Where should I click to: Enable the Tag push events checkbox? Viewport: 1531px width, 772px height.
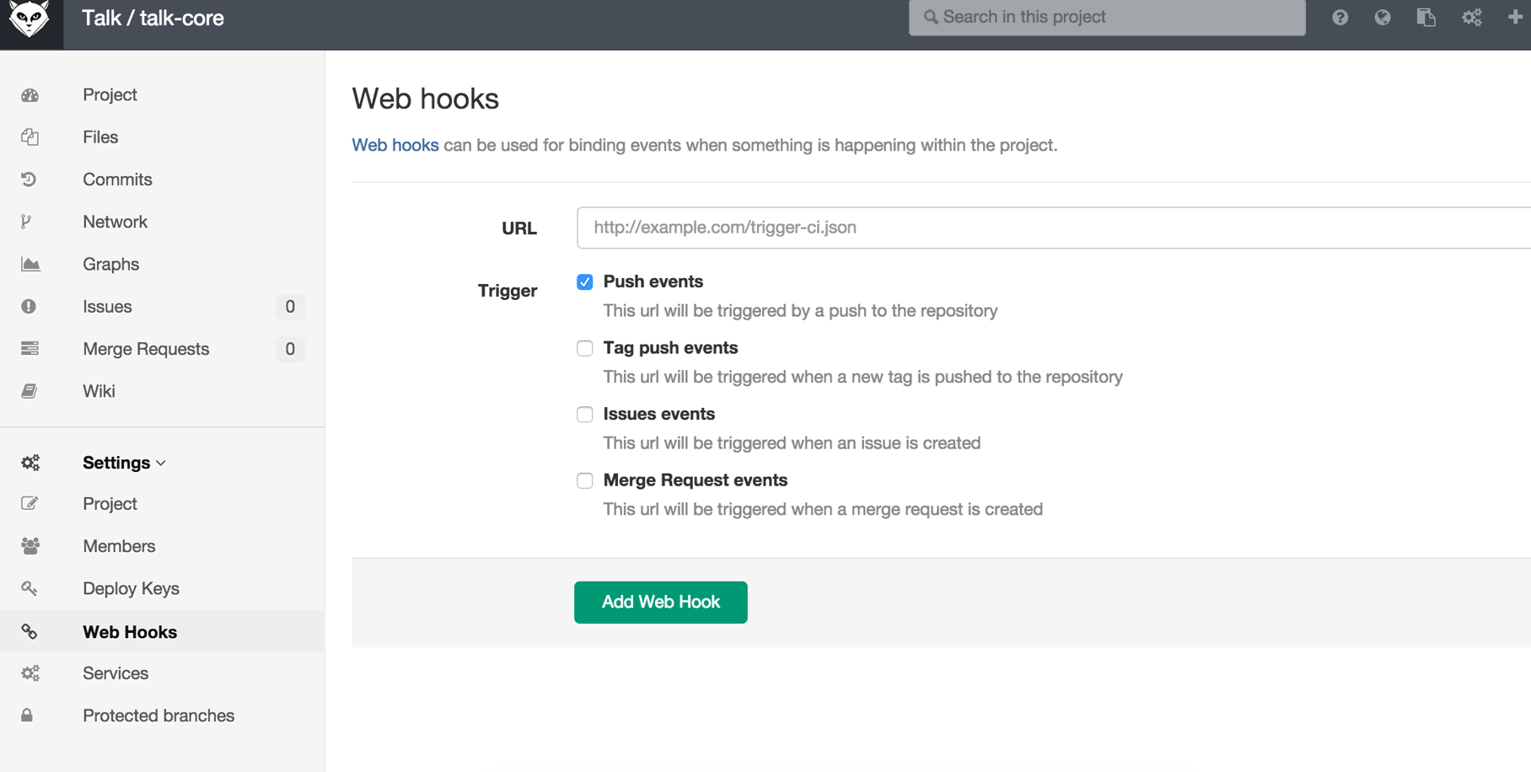coord(585,348)
